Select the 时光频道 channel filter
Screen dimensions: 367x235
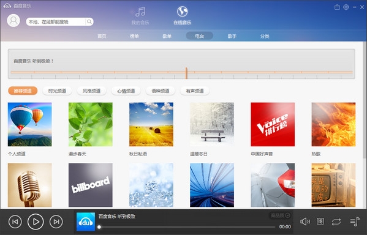point(57,91)
